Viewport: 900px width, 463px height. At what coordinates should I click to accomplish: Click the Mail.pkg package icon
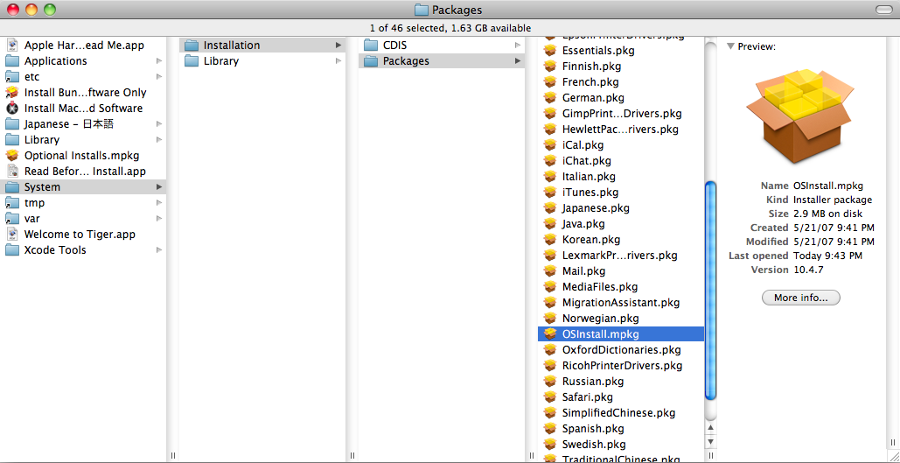click(x=550, y=270)
